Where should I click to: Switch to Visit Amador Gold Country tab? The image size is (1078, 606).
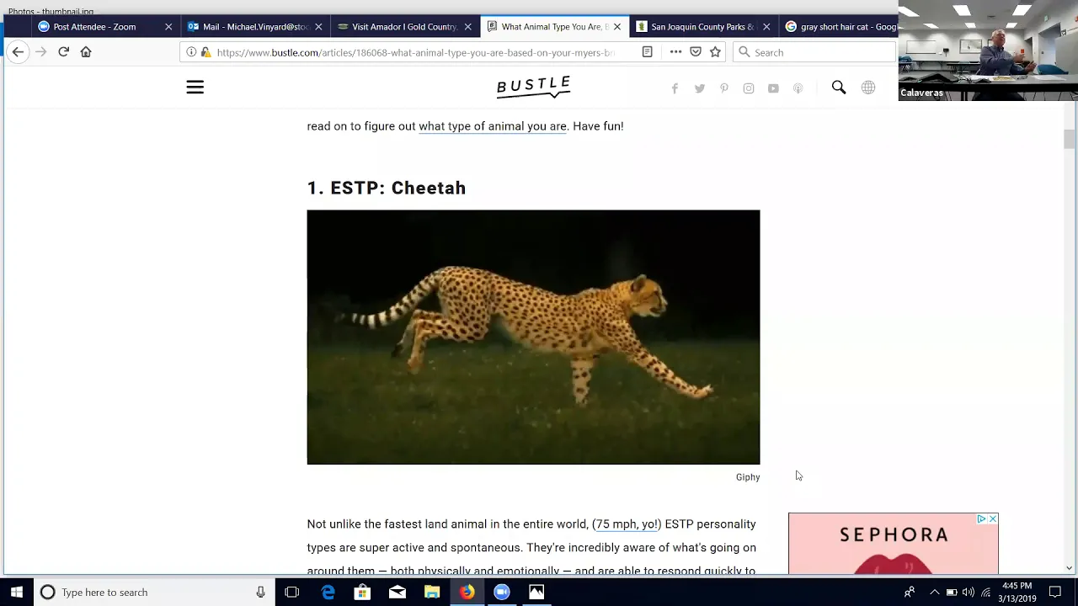click(404, 27)
